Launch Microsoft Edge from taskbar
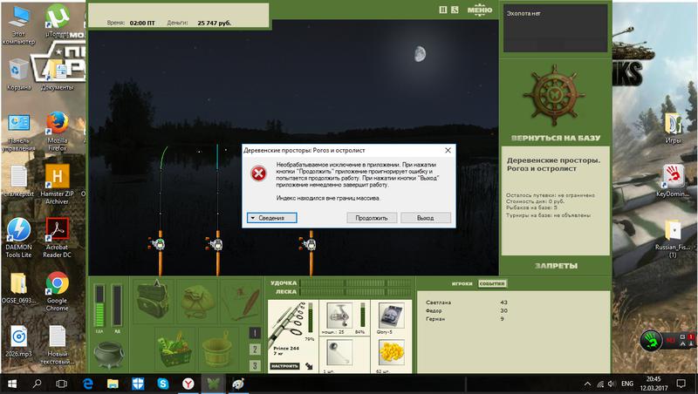This screenshot has width=698, height=394. pos(88,384)
